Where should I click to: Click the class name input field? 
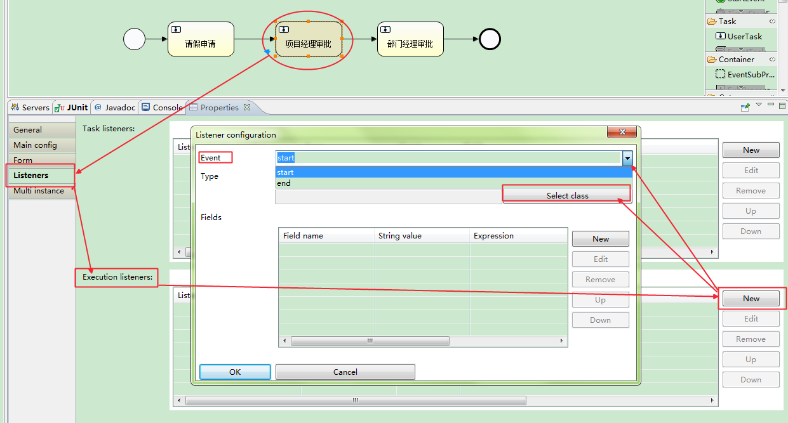(x=388, y=197)
